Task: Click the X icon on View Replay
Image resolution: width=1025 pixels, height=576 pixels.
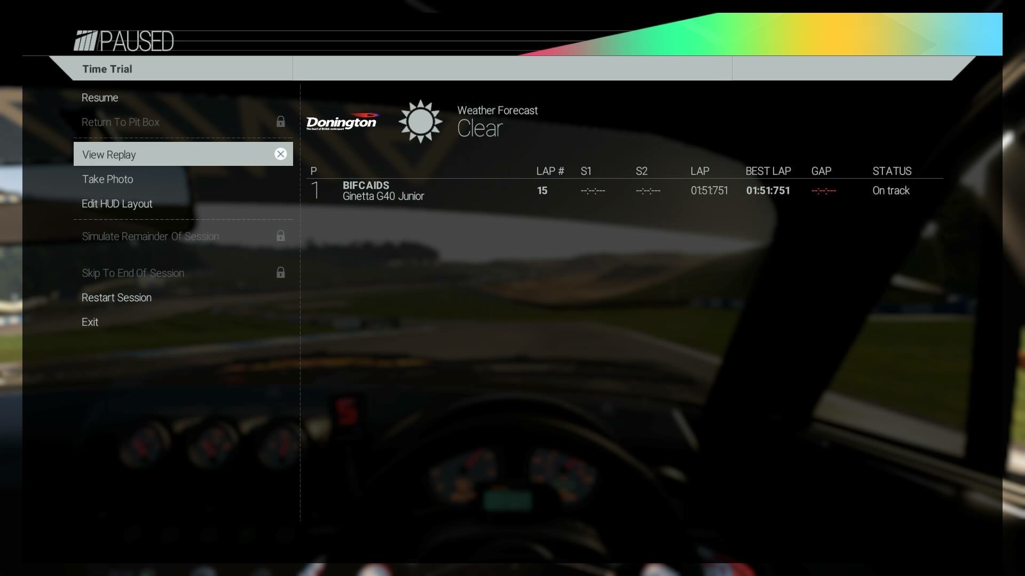Action: point(280,154)
